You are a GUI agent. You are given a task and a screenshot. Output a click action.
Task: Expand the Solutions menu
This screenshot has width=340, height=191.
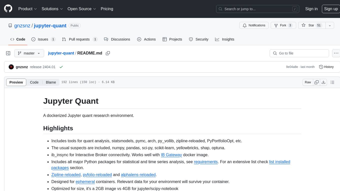52,9
